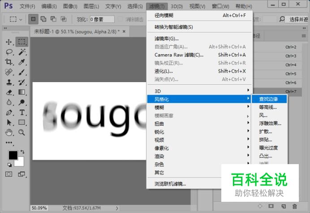Choose Add to Selection mode
310x213 pixels.
pos(43,19)
